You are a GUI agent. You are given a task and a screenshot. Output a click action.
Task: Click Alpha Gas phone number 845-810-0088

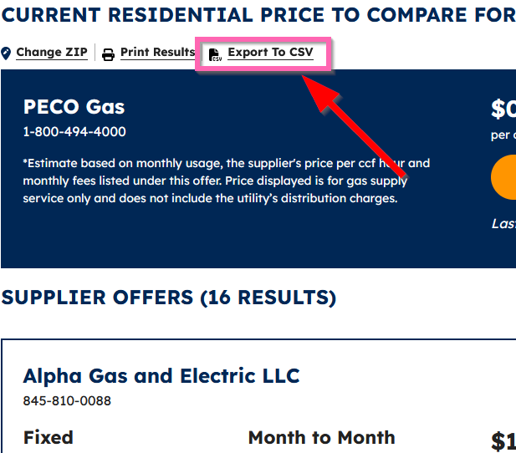(x=67, y=400)
